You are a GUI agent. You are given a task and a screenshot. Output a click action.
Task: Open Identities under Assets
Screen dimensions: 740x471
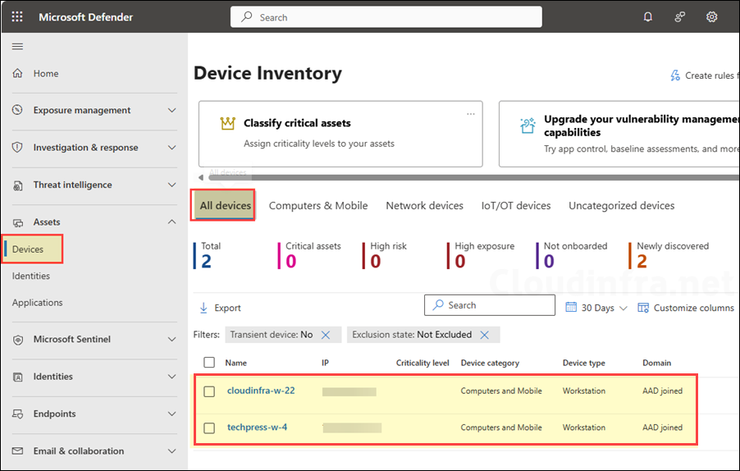(30, 276)
